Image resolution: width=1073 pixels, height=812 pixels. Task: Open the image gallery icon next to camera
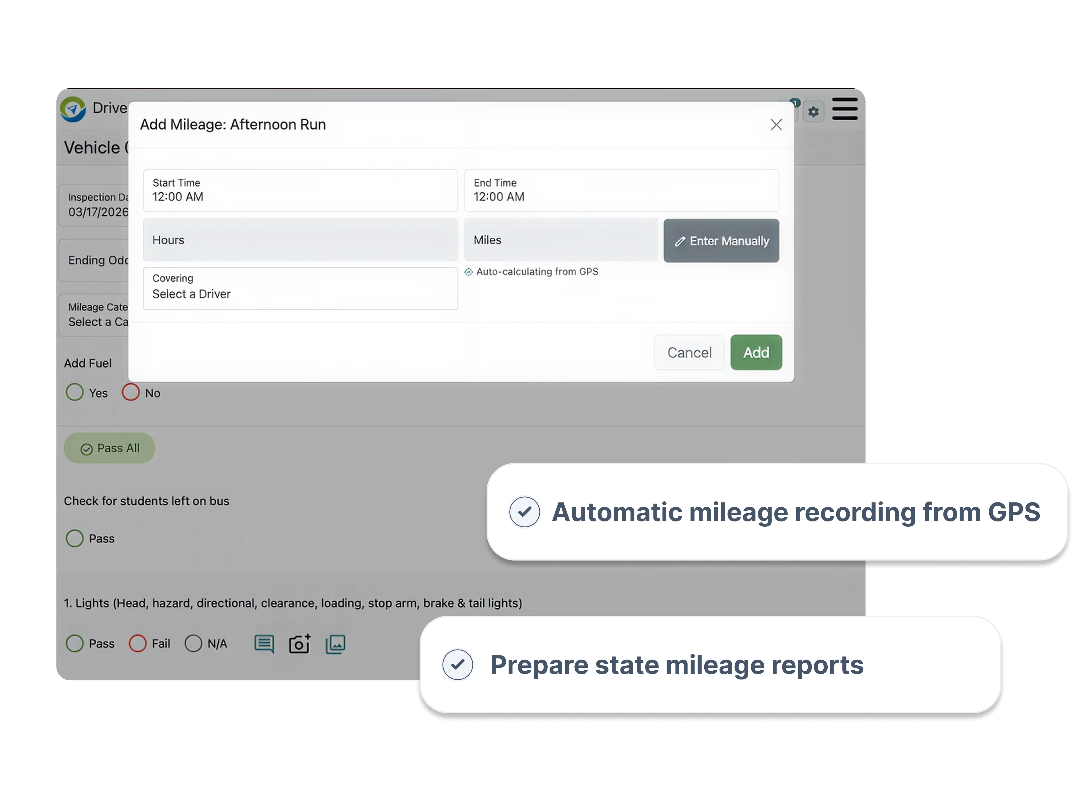335,644
